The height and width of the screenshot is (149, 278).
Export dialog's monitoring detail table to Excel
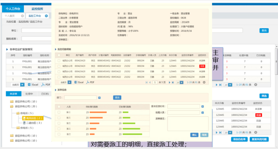point(79,82)
